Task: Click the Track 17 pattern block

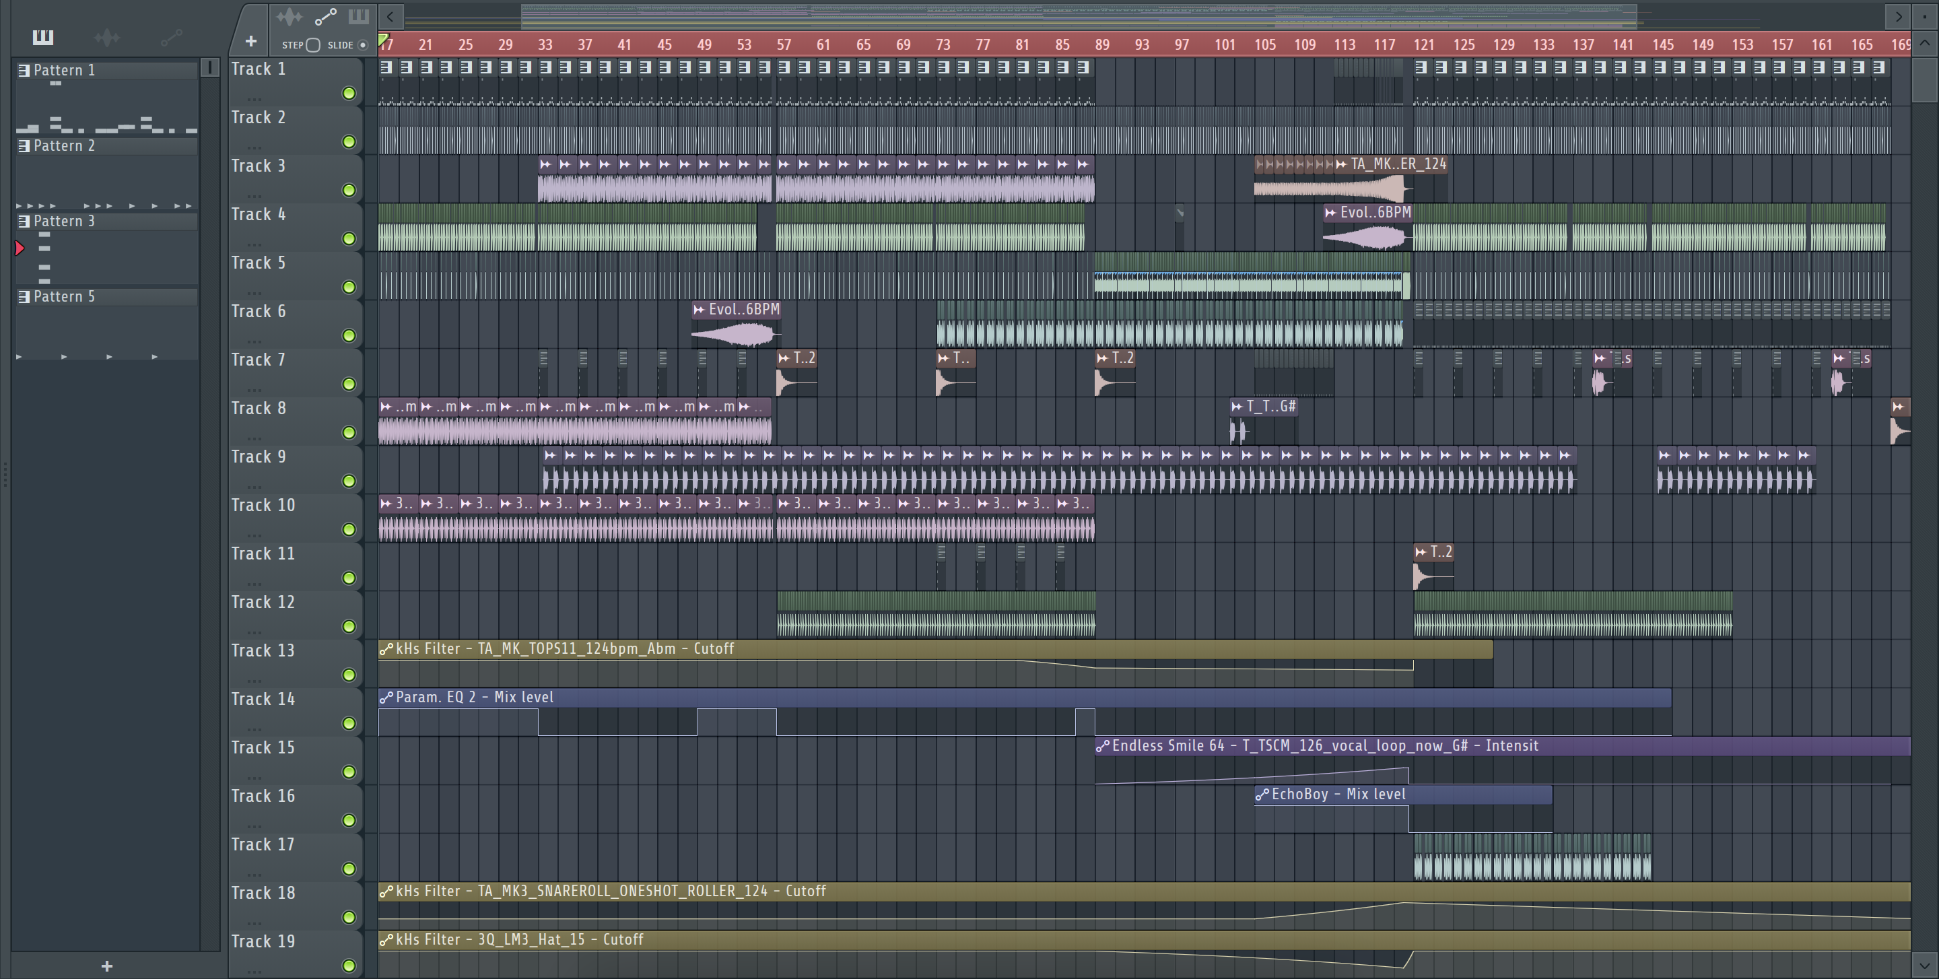Action: 1532,856
